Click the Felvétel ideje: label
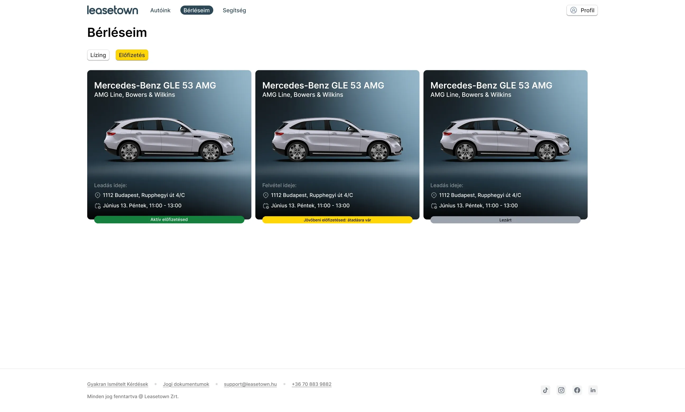 pyautogui.click(x=279, y=185)
